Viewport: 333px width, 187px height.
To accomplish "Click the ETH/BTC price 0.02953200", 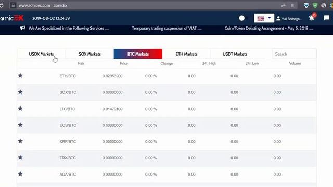I will coord(112,76).
